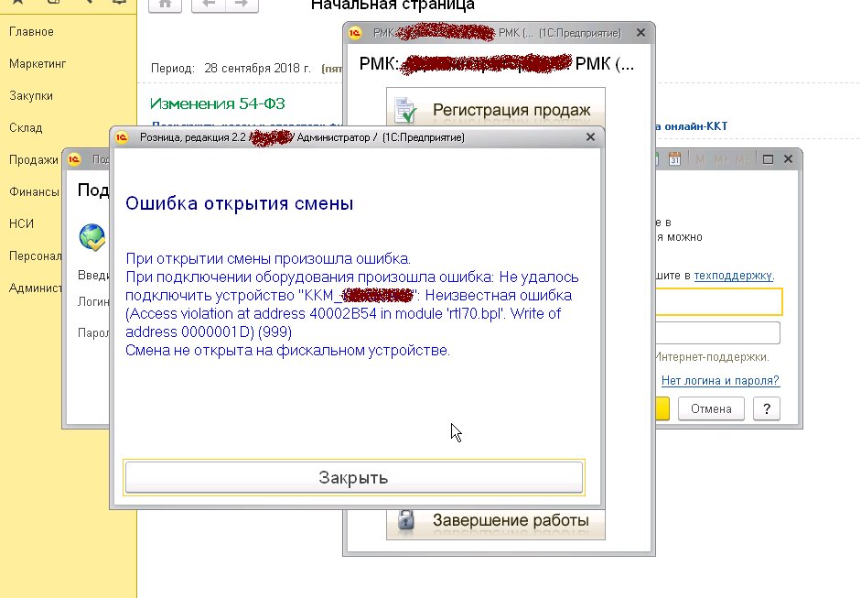Image resolution: width=861 pixels, height=598 pixels.
Task: Click the 1C logo in the РМК title bar
Action: 355,33
